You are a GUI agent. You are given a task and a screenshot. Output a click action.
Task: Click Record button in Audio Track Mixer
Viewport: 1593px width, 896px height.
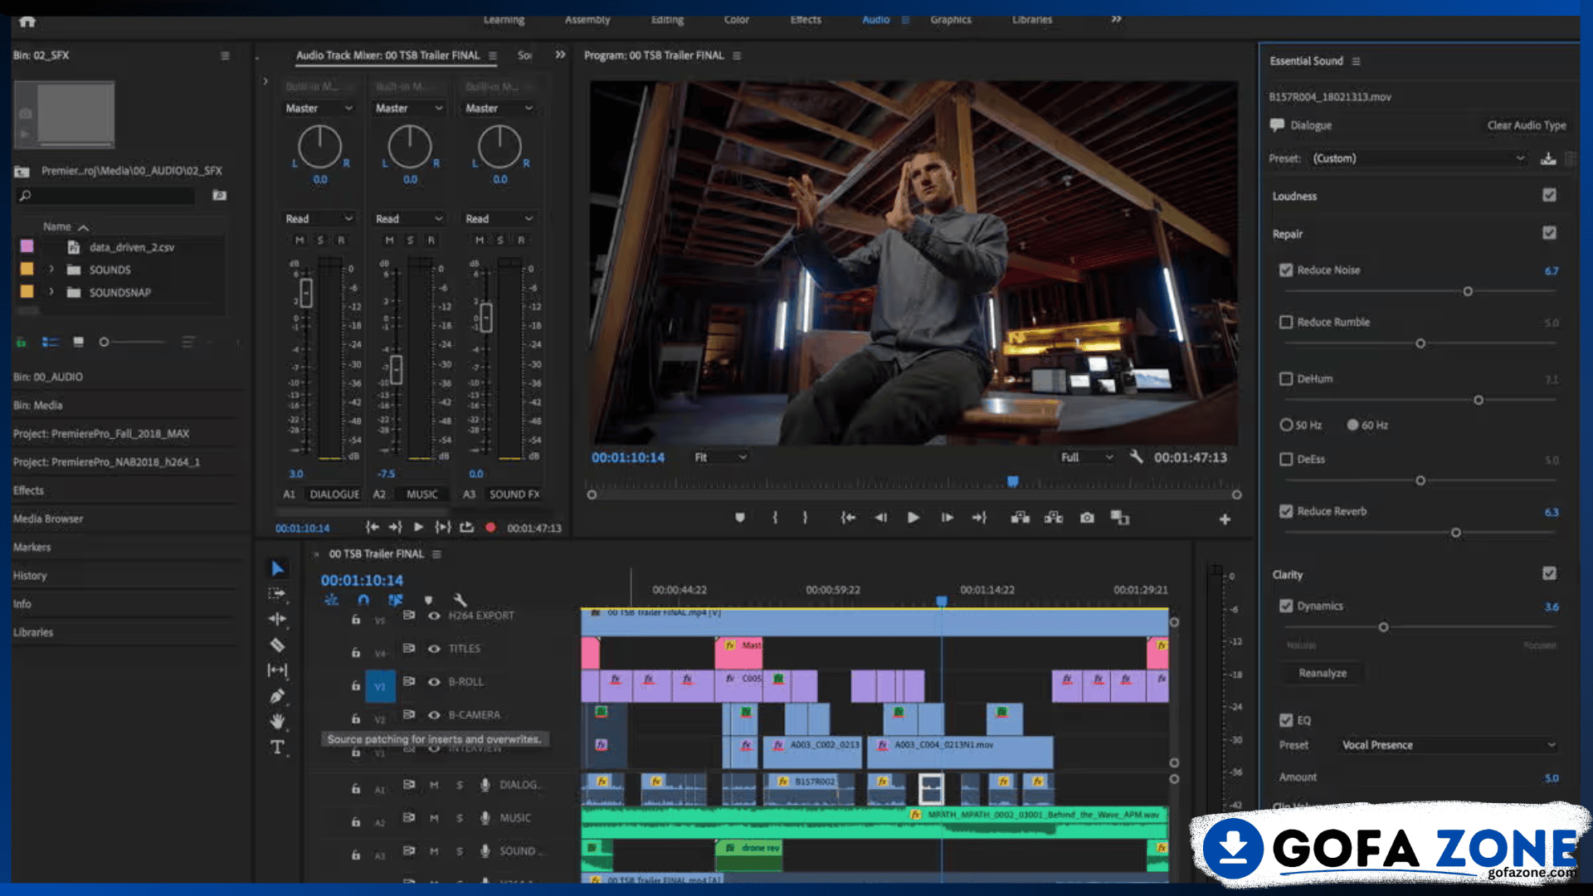[x=490, y=528]
